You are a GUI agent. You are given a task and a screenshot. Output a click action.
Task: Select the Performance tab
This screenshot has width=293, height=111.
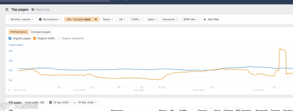[x=19, y=32]
